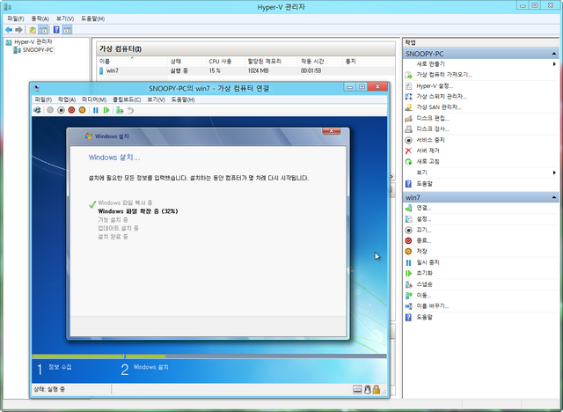
Task: Open 도움말 under win7 actions
Action: (x=424, y=317)
